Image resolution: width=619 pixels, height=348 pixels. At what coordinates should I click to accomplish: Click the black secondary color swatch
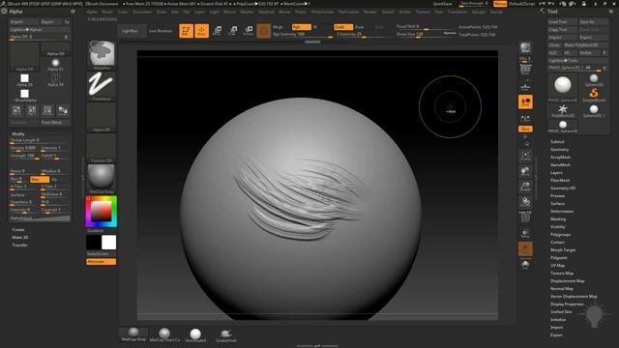point(94,243)
